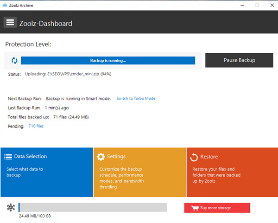278x223 pixels.
Task: Click the Data Selection list icon
Action: [x=8, y=157]
